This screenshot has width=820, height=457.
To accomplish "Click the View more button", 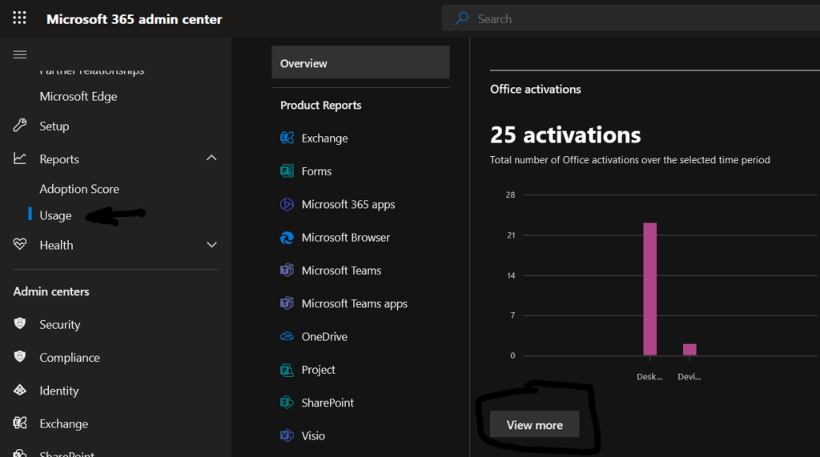I will (x=534, y=424).
